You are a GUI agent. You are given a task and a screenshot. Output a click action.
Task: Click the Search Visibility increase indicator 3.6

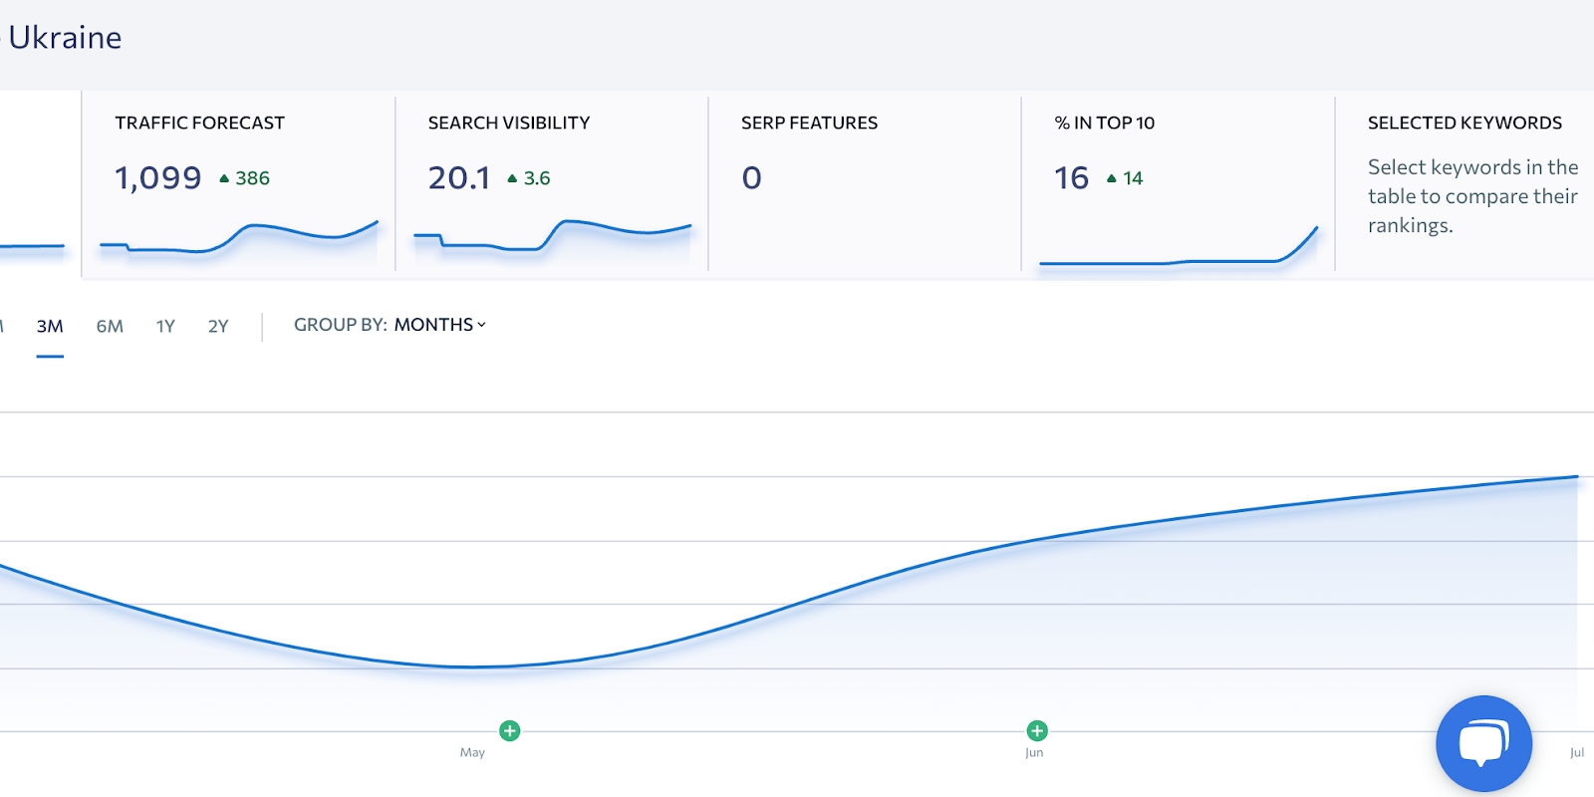coord(529,178)
